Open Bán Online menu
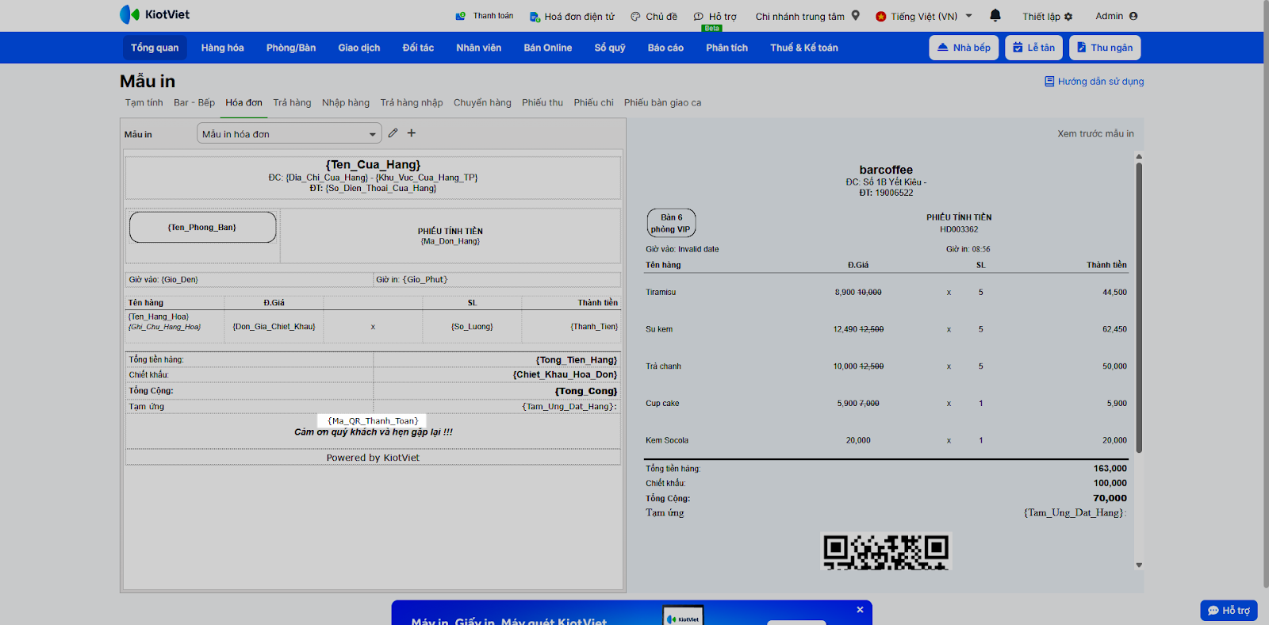 point(548,48)
